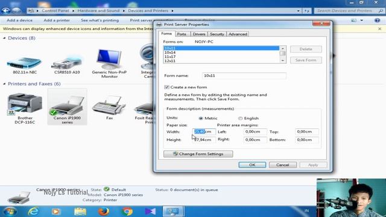This screenshot has width=386, height=217.
Task: Toggle the Create a new form checkbox
Action: tap(166, 87)
